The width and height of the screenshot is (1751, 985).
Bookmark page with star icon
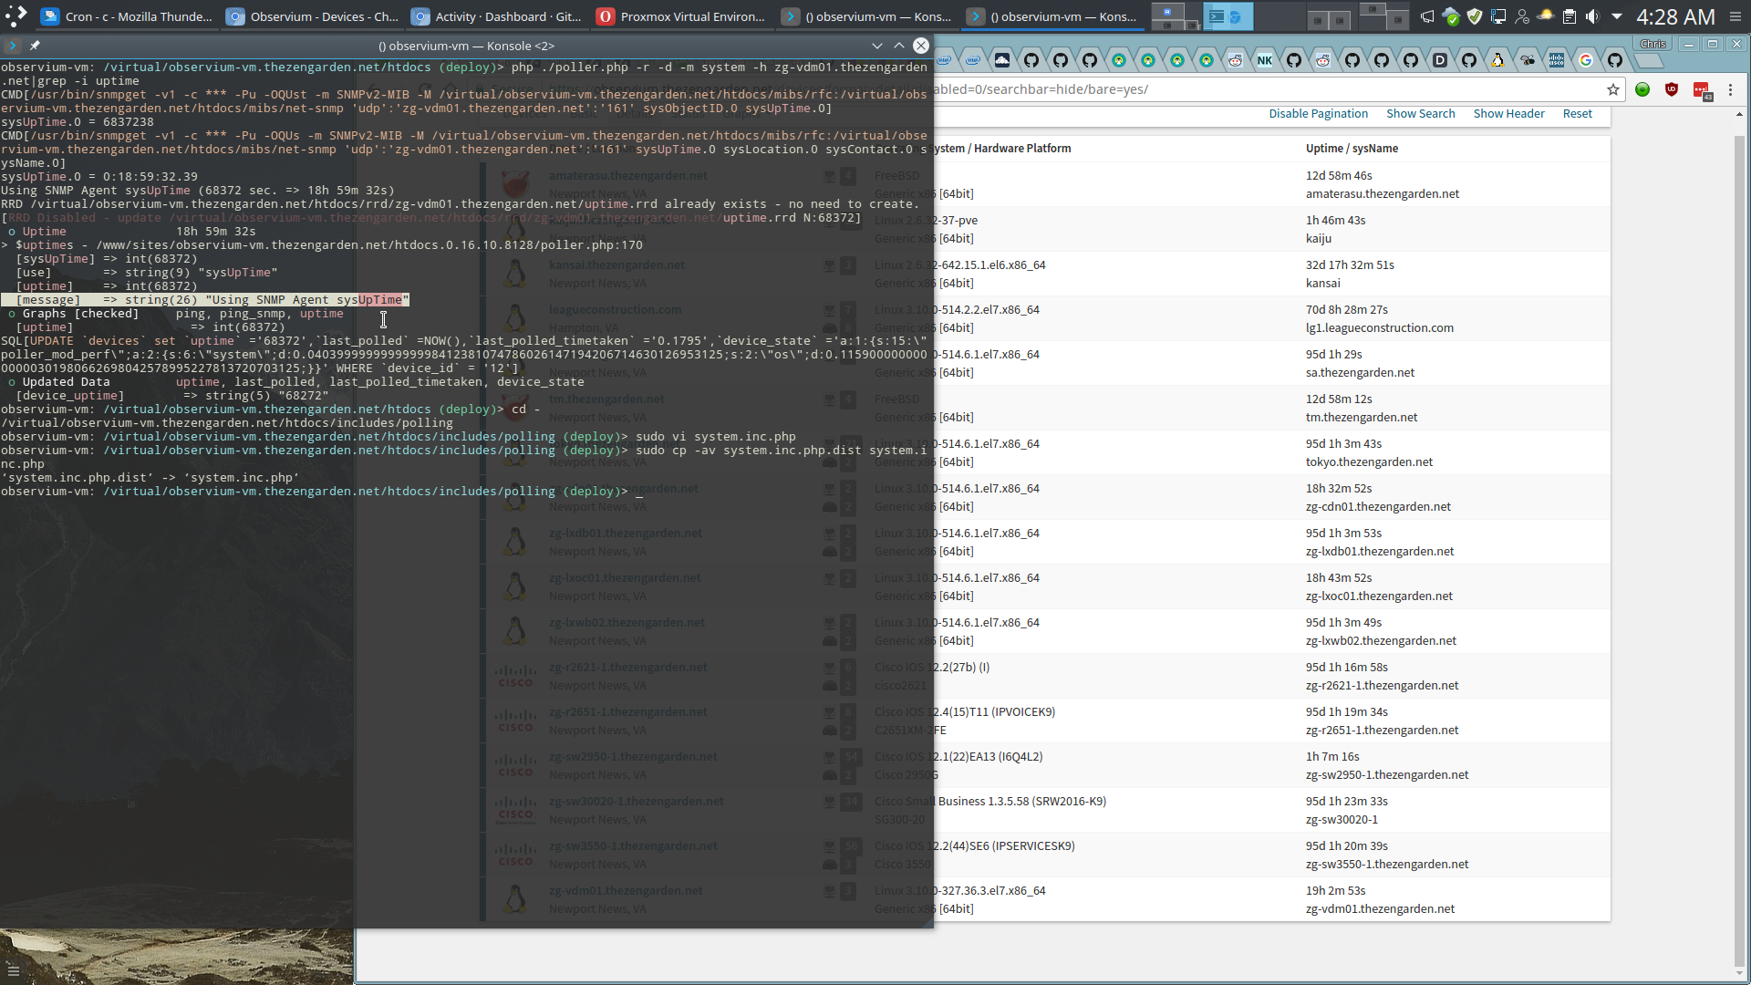pyautogui.click(x=1613, y=89)
